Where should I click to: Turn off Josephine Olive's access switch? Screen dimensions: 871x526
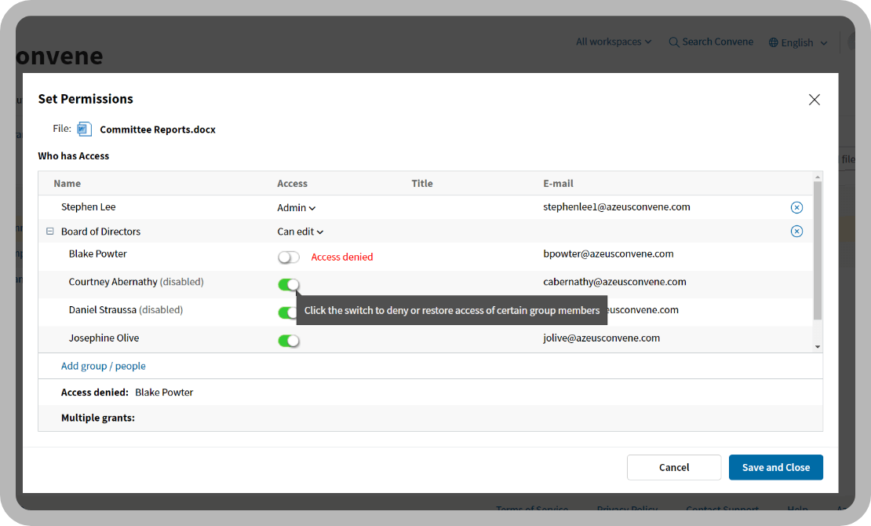pos(289,341)
